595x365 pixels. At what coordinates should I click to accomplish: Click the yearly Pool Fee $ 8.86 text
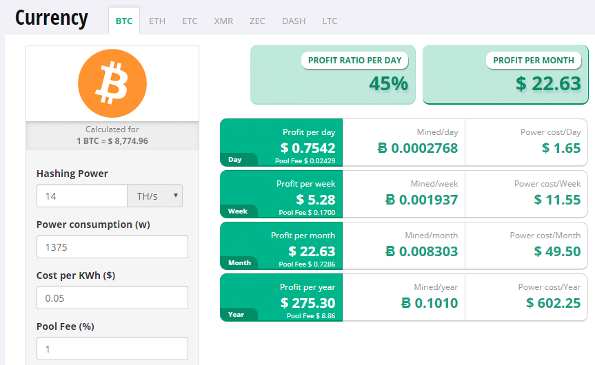[x=311, y=315]
